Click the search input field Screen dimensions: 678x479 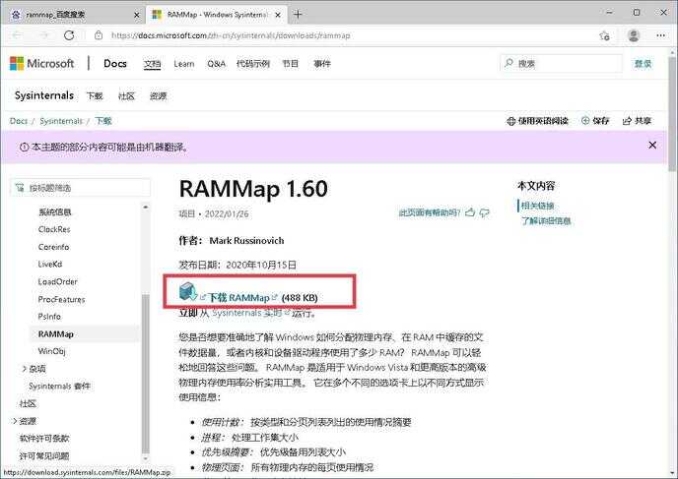pyautogui.click(x=562, y=63)
